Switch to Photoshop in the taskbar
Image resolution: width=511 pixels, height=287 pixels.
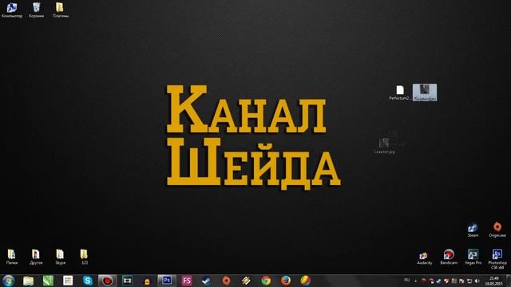(x=167, y=281)
